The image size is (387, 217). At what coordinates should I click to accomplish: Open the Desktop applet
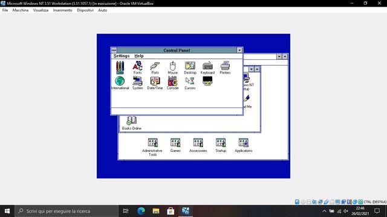[190, 68]
